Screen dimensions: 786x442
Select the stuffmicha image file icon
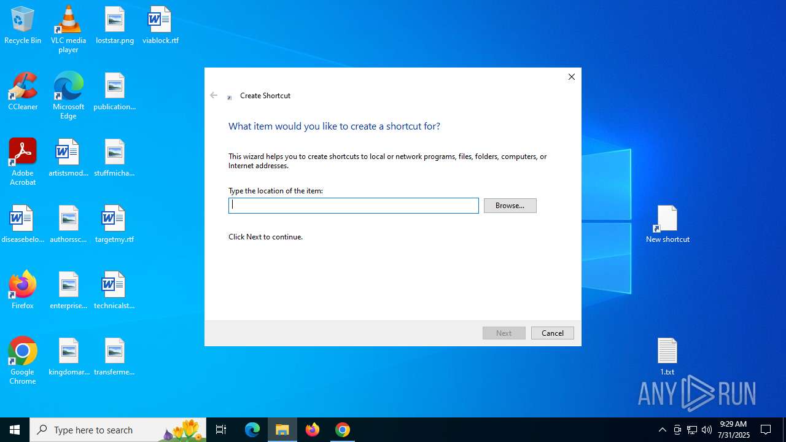point(115,158)
